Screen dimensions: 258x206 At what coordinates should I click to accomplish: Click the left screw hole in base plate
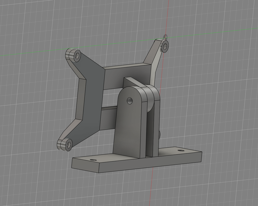tap(93, 160)
